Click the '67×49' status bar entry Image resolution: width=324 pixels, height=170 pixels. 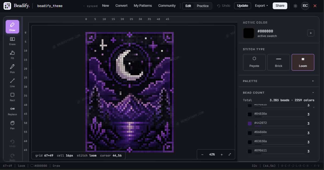click(x=7, y=166)
